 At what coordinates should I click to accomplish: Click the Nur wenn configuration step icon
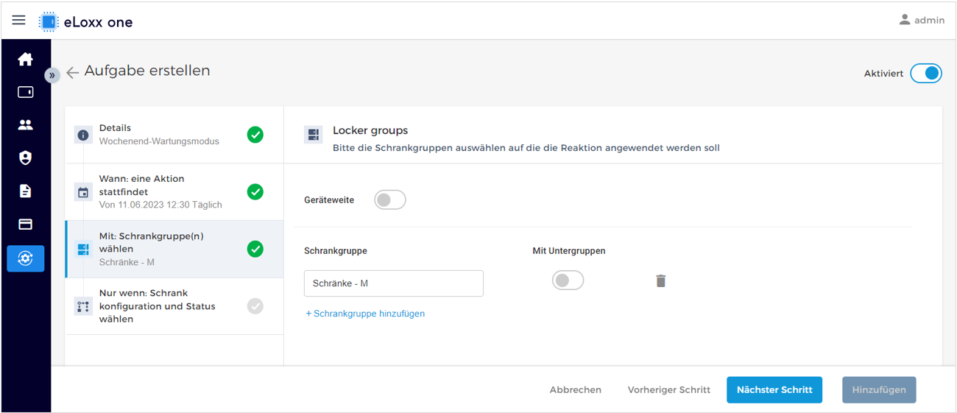point(83,306)
